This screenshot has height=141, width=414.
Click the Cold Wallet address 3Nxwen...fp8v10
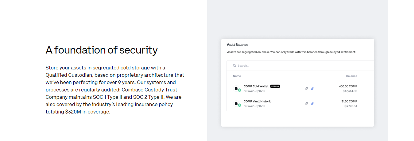(x=254, y=91)
